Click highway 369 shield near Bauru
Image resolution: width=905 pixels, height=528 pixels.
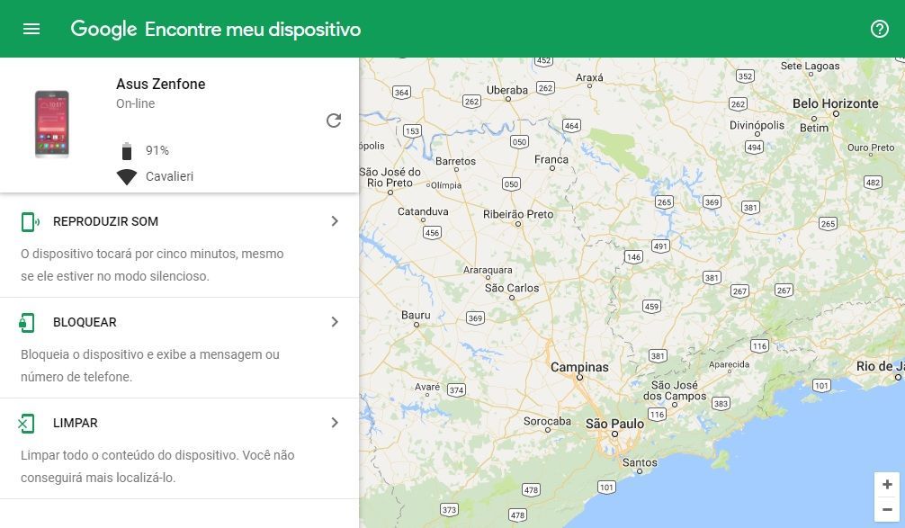click(475, 318)
